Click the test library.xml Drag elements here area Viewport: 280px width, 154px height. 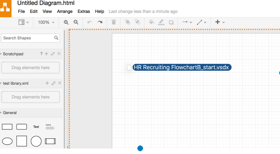[x=31, y=97]
